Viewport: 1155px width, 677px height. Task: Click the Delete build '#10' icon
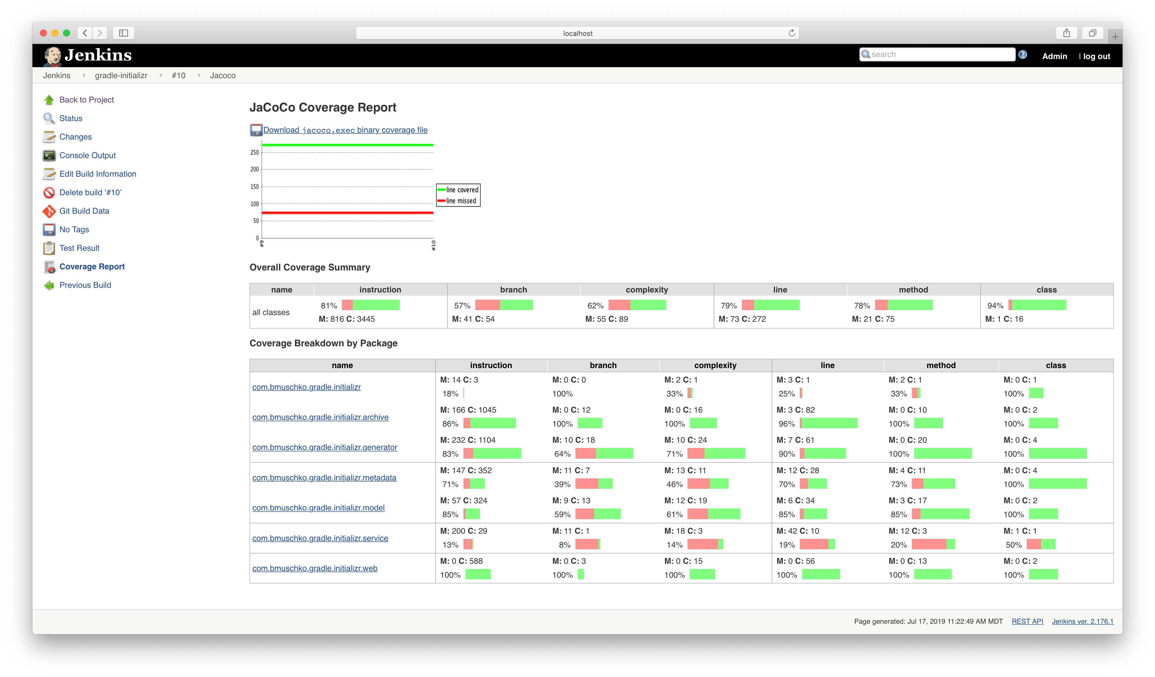pyautogui.click(x=49, y=193)
